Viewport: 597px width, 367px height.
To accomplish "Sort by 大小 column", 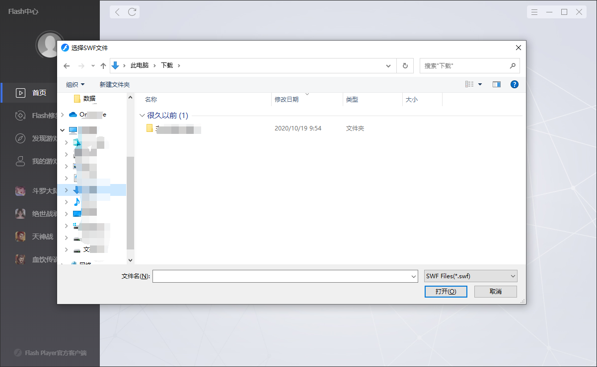I will coord(412,100).
